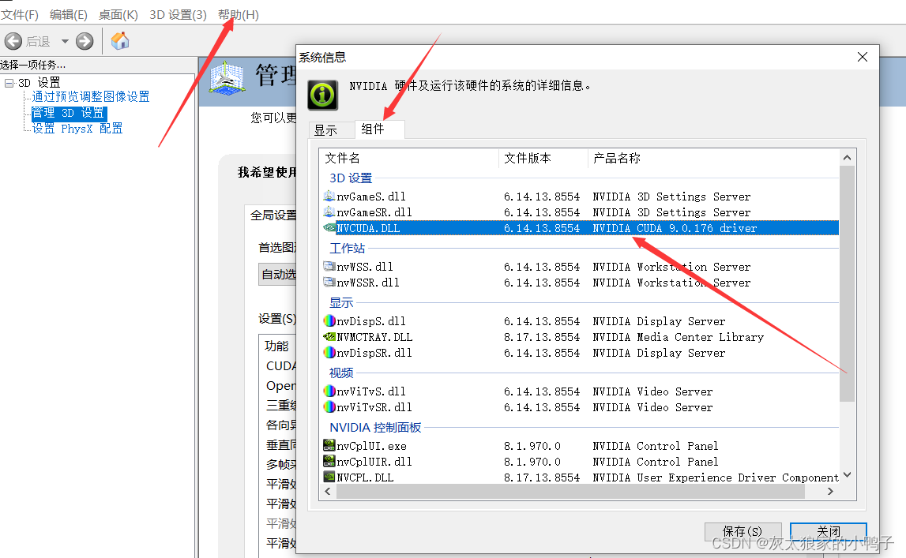Click the nvWSS.dll file name
Screen dimensions: 906x558
point(365,267)
